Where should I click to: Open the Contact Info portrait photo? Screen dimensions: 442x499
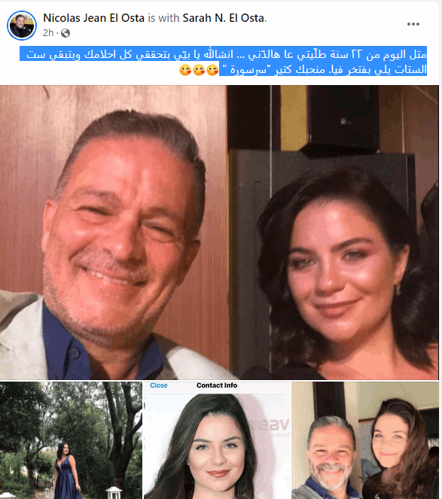[217, 440]
